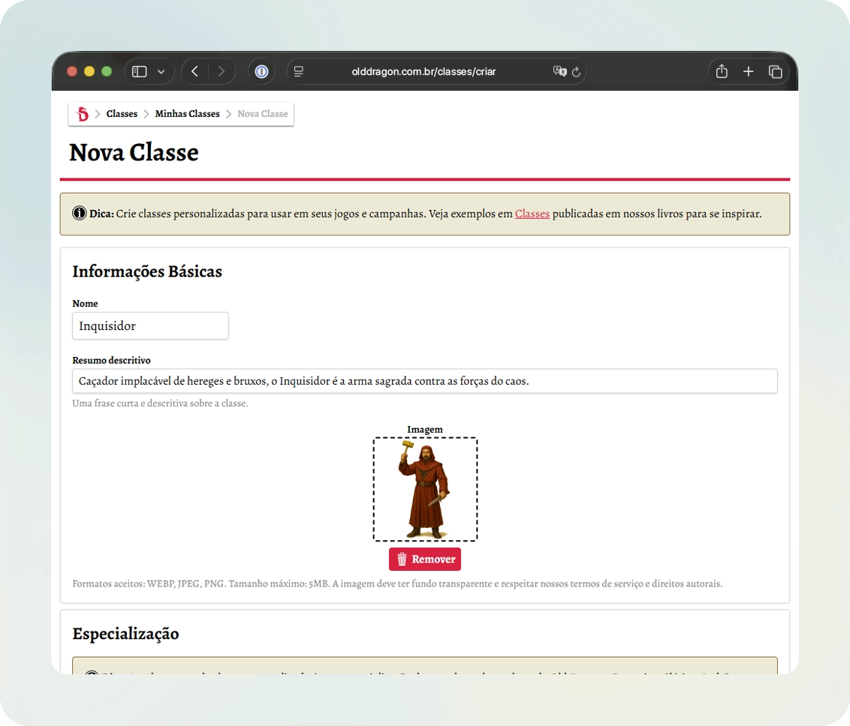The image size is (850, 726).
Task: Open the page menu icon in the address bar
Action: point(299,72)
